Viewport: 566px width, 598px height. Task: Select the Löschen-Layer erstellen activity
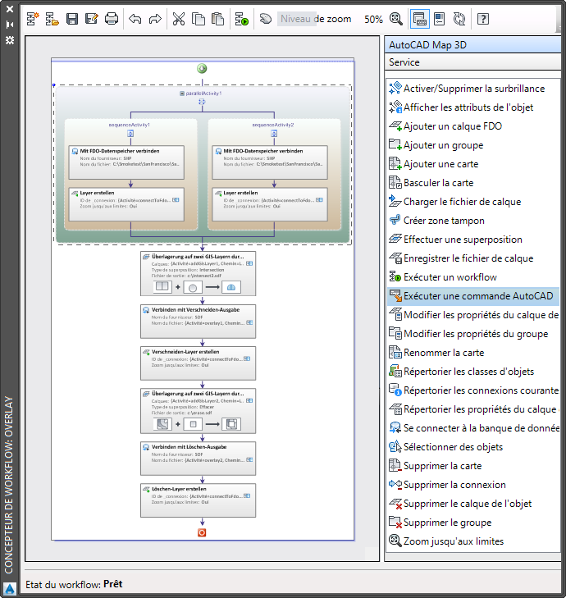198,500
